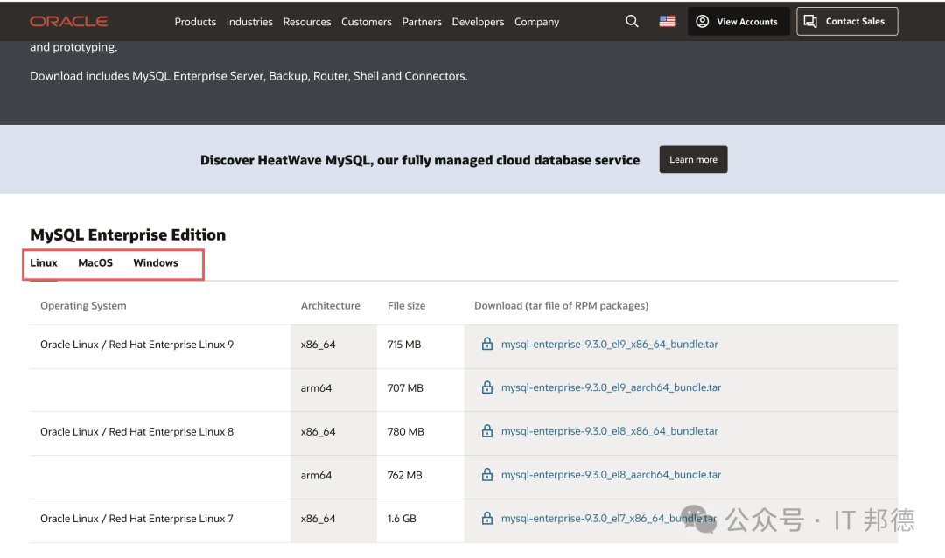This screenshot has width=945, height=558.
Task: Open the Resources menu
Action: click(307, 22)
